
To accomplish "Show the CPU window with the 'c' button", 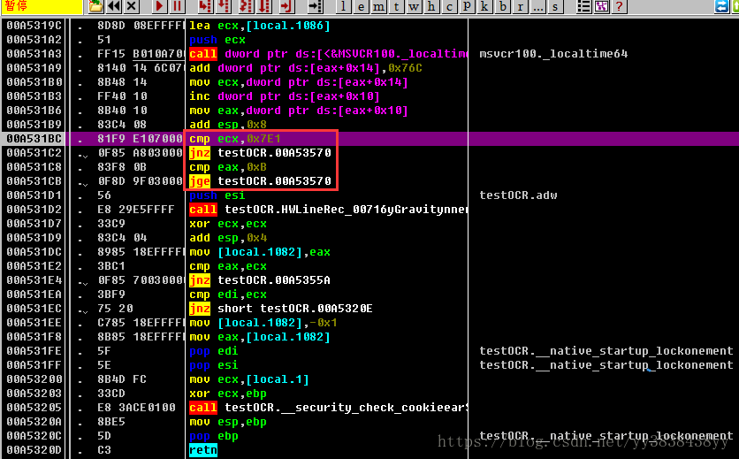I will [449, 6].
